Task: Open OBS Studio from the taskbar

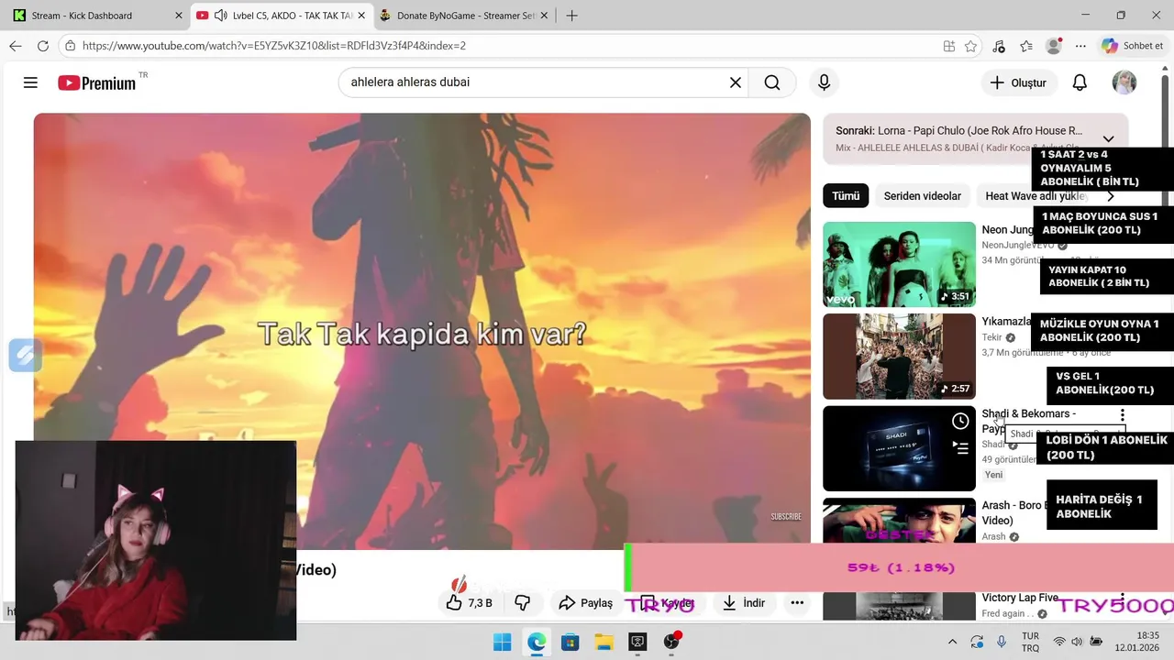Action: [671, 642]
